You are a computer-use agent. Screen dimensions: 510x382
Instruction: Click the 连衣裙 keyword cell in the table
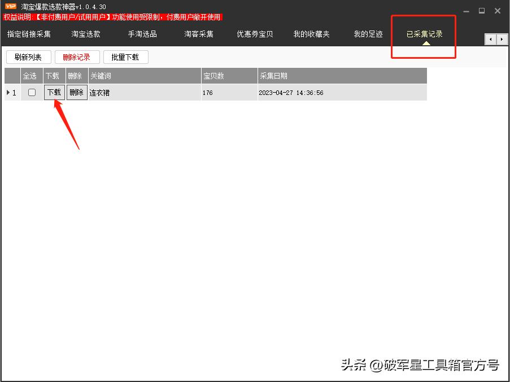[x=100, y=92]
